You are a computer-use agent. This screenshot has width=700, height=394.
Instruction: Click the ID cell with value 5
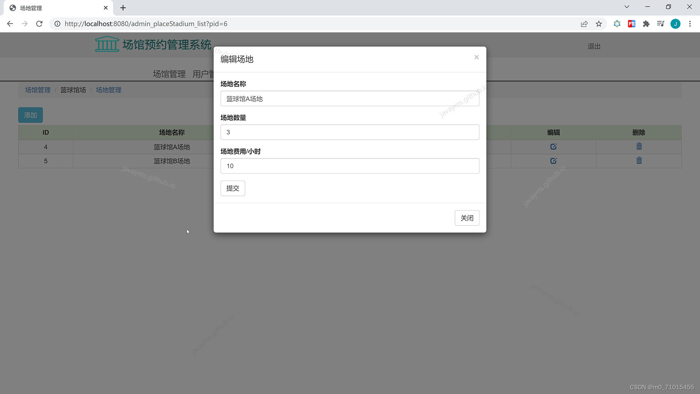[46, 161]
